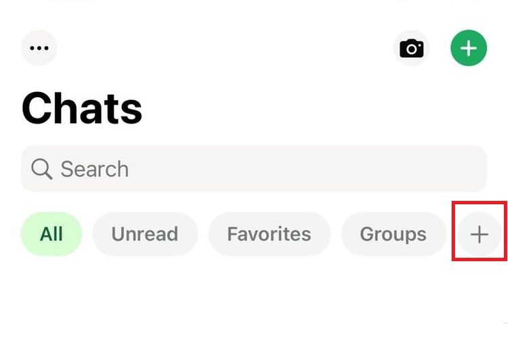This screenshot has height=338, width=508.
Task: Toggle the Groups chats filter
Action: pyautogui.click(x=393, y=235)
